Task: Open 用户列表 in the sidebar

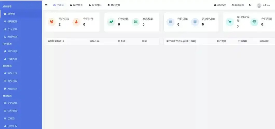Action: [x=21, y=51]
